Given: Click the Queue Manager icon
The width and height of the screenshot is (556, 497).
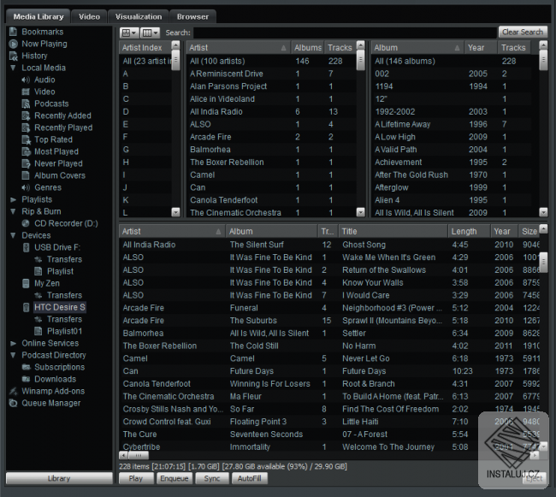Looking at the screenshot, I should [x=13, y=403].
